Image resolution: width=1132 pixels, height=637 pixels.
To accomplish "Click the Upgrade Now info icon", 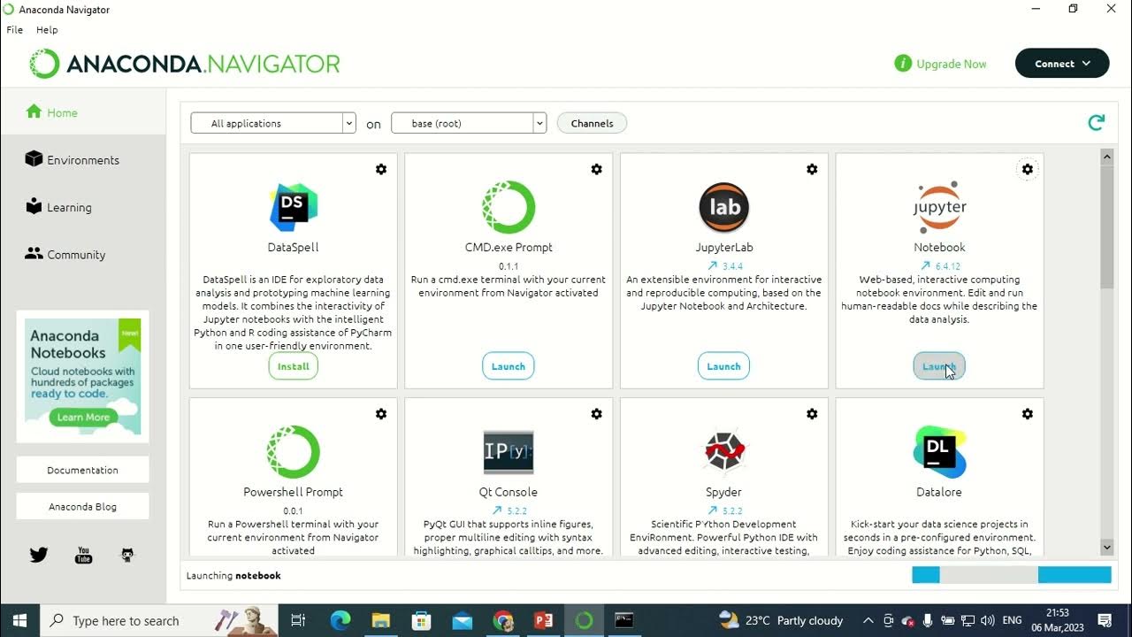I will (903, 64).
